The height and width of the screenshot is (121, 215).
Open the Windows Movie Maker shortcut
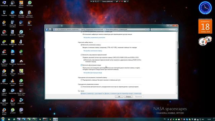pyautogui.click(x=30, y=14)
